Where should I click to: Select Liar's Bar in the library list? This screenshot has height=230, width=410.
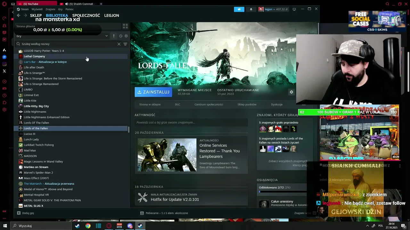(70, 62)
